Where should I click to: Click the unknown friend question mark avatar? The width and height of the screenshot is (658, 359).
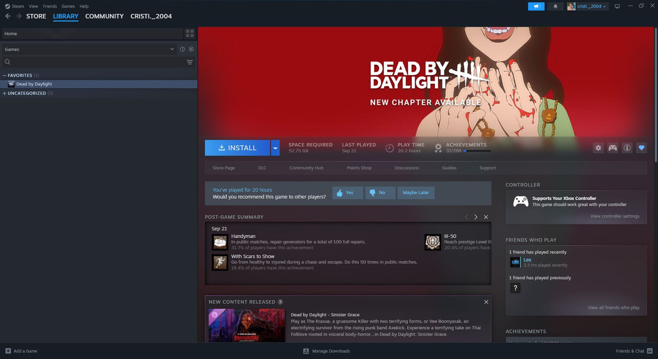pos(515,288)
